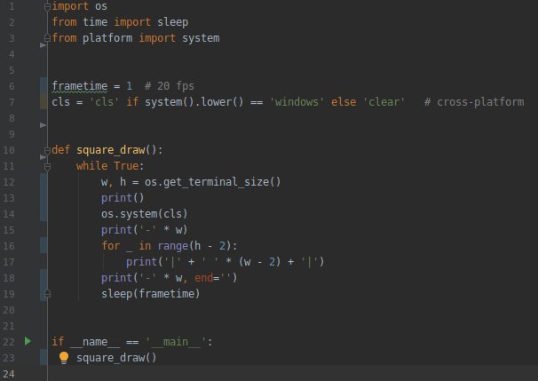The width and height of the screenshot is (538, 381).
Task: Click 'platform' in the line 3 import
Action: tap(107, 38)
